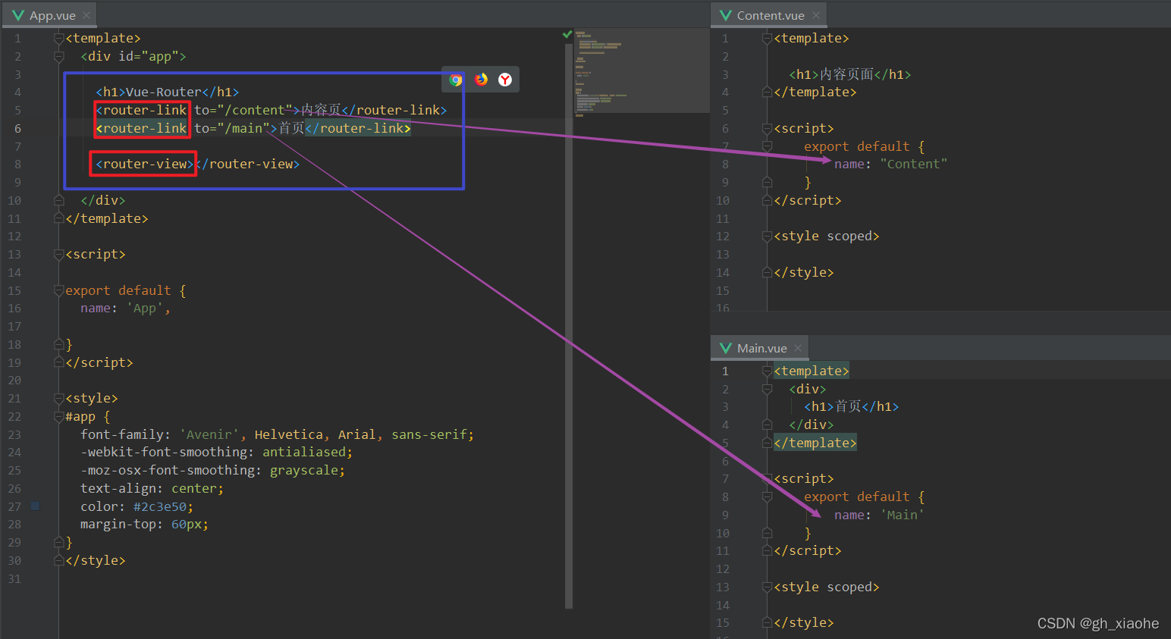
Task: Click the 内容页面 heading in Content.vue
Action: pyautogui.click(x=846, y=74)
